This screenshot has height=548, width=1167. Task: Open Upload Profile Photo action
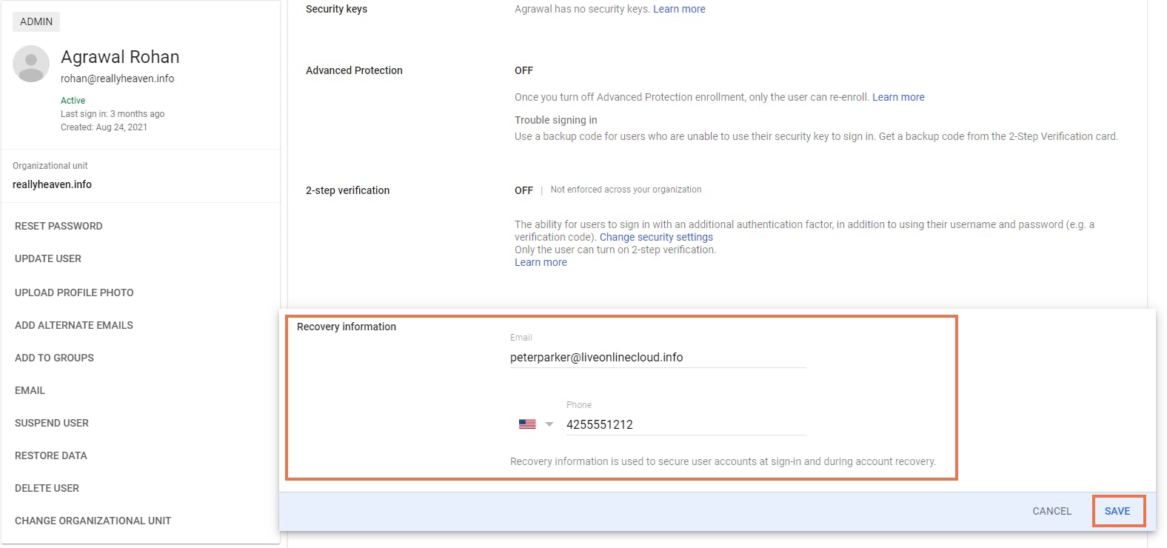[74, 293]
